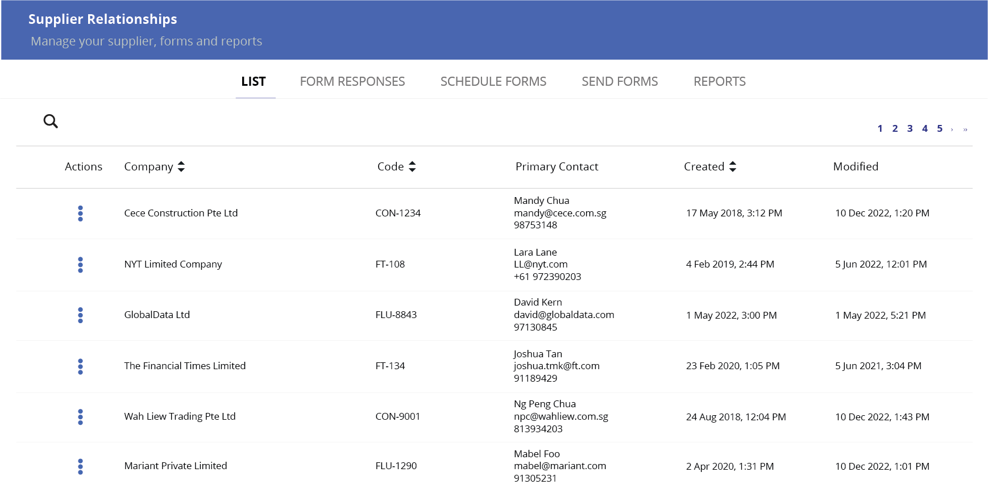Go to the REPORTS tab

pyautogui.click(x=720, y=81)
